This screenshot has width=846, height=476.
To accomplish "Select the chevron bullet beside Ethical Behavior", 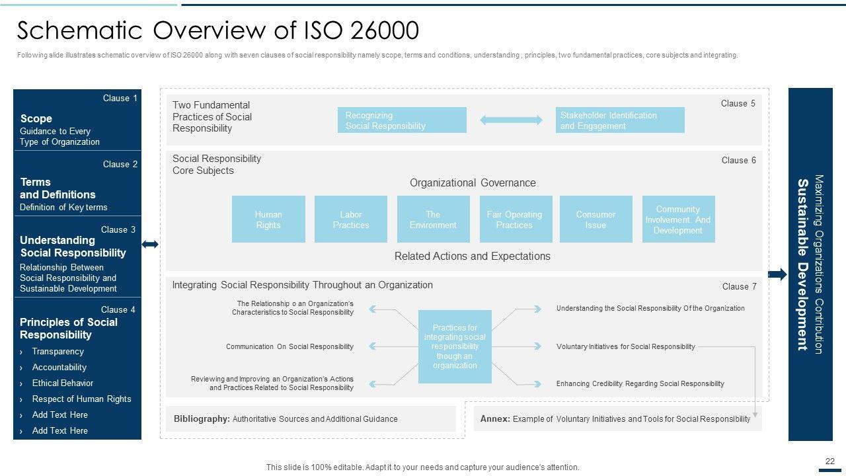I will click(21, 384).
